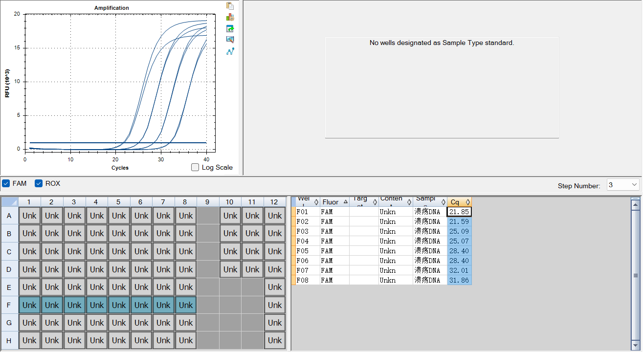This screenshot has width=643, height=352.
Task: Click well C5 Unk
Action: click(119, 251)
